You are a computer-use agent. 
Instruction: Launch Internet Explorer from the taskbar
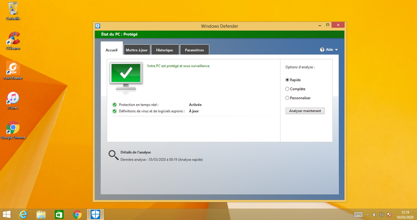23,214
